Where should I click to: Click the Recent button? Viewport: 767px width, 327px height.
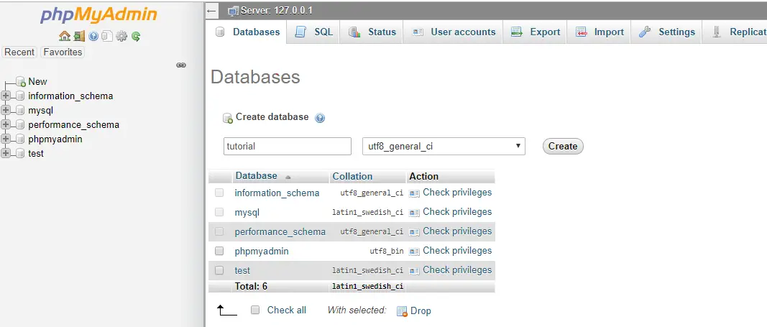19,52
